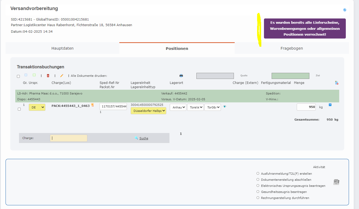The width and height of the screenshot is (359, 209).
Task: Delete entry using the red X icon
Action: pyautogui.click(x=48, y=75)
